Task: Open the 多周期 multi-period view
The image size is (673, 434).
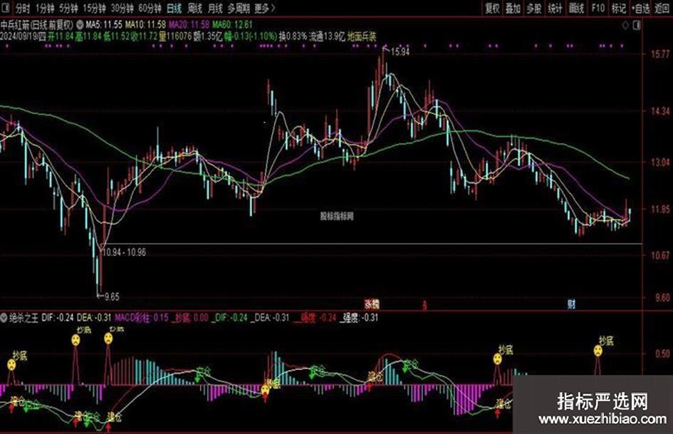Action: tap(238, 8)
